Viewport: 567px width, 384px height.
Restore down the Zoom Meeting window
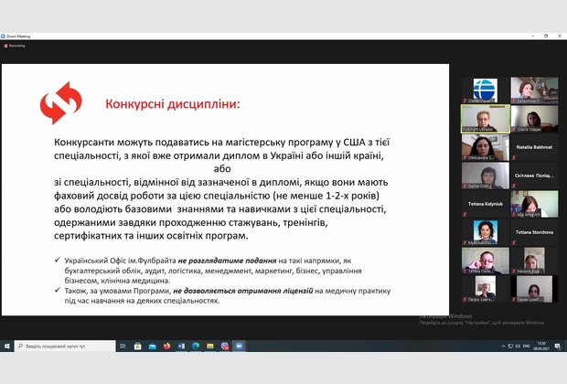pos(546,36)
